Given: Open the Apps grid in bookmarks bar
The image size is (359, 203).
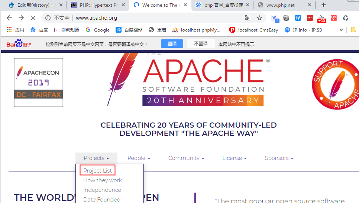Looking at the screenshot, I should pyautogui.click(x=15, y=30).
